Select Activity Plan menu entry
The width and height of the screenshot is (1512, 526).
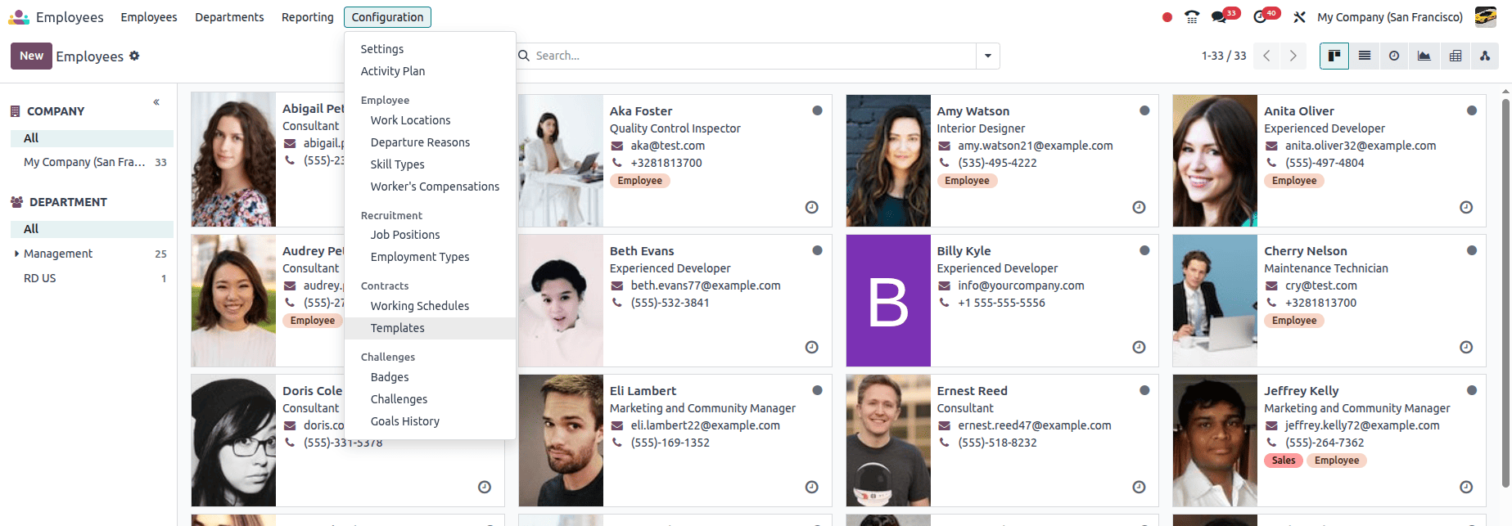pyautogui.click(x=431, y=71)
